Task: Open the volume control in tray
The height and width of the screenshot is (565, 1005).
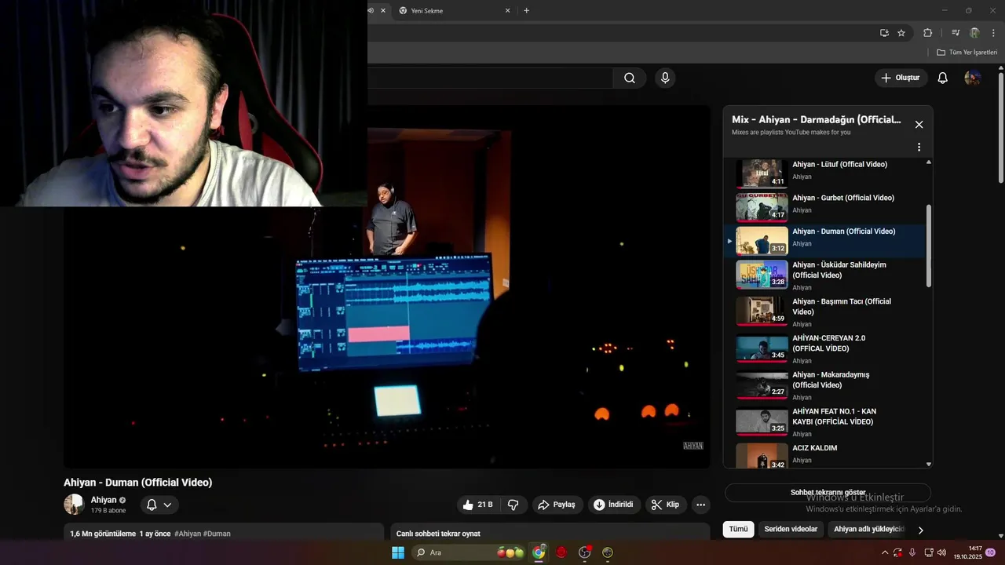Action: [941, 552]
